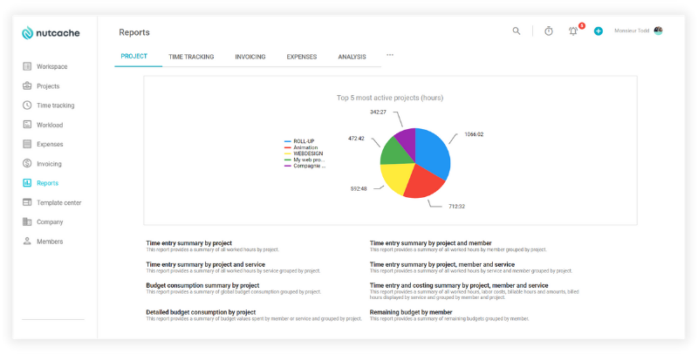Viewport: 698px width, 354px height.
Task: Click the WEBDESIGN legend entry
Action: tap(310, 153)
